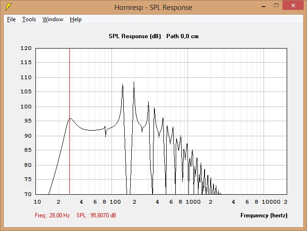Click the 'Frequency (hertz)' axis label
The image size is (307, 231).
click(x=264, y=215)
